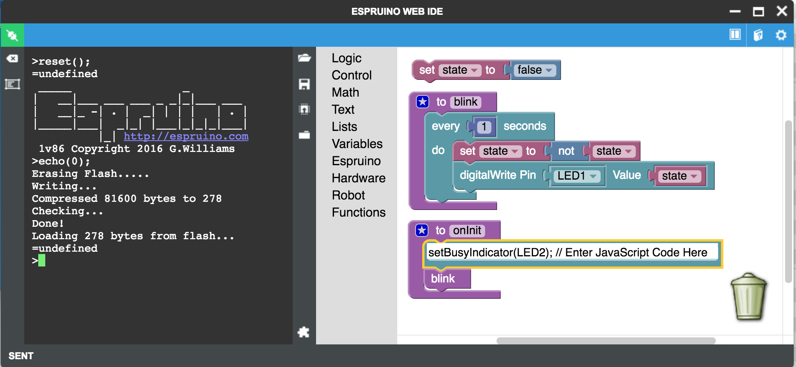
Task: Click 'Loading 278 bytes from flash...' line
Action: 133,236
